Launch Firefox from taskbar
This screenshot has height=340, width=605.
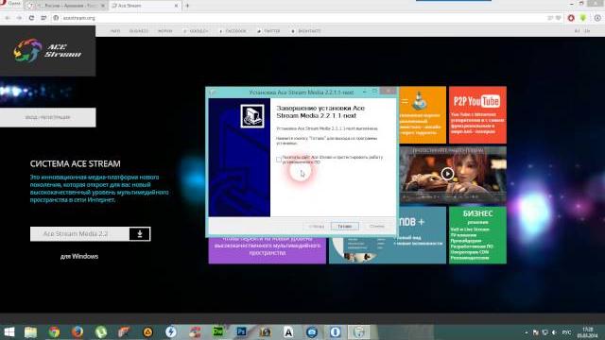(x=78, y=331)
